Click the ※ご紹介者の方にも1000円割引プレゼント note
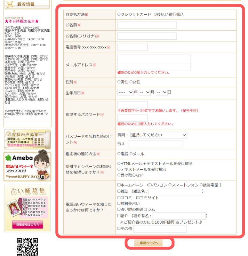 click(161, 222)
